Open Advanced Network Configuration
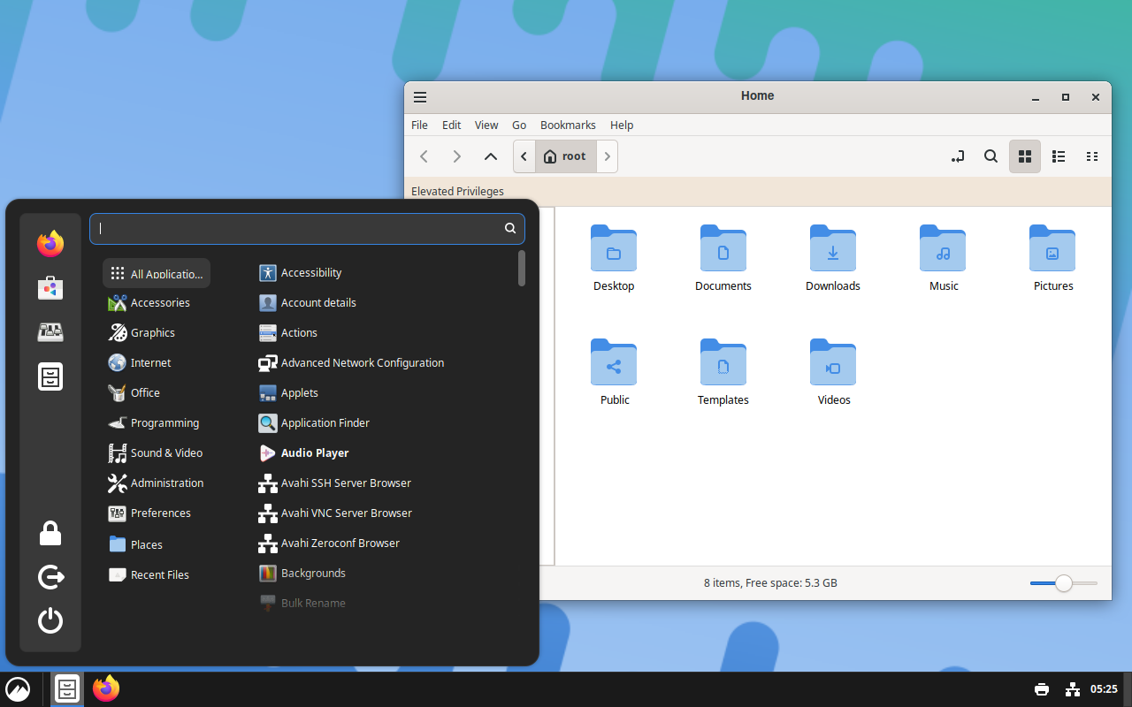Viewport: 1132px width, 707px height. [384, 363]
